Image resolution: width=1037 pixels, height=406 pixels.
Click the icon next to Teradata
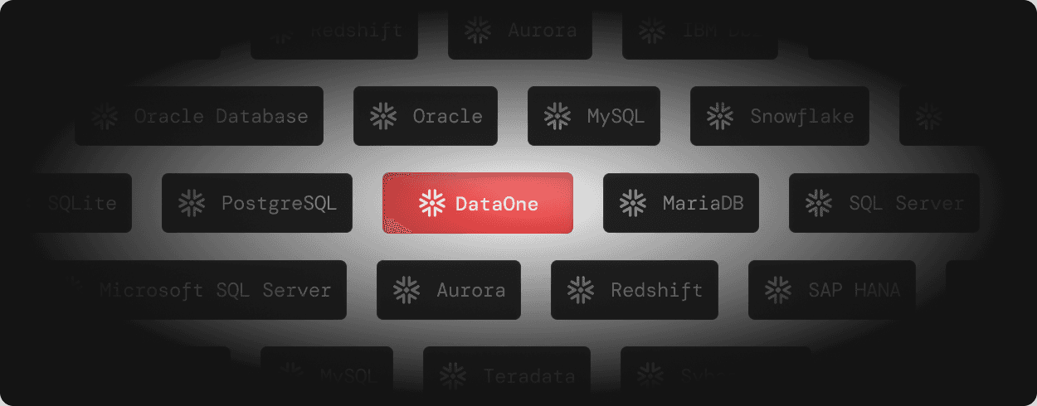(453, 376)
